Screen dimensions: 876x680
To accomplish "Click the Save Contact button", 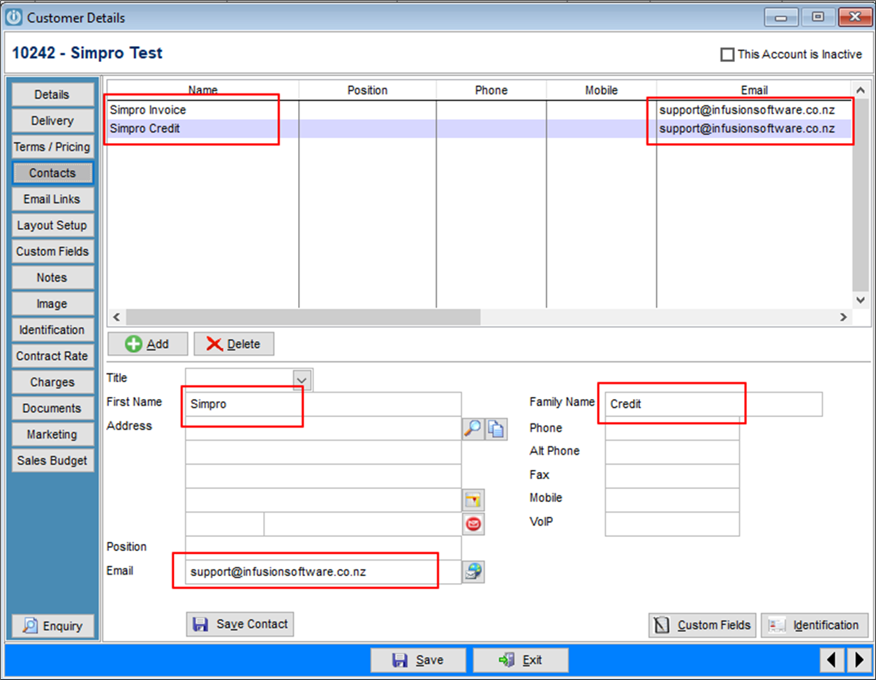I will [x=239, y=624].
